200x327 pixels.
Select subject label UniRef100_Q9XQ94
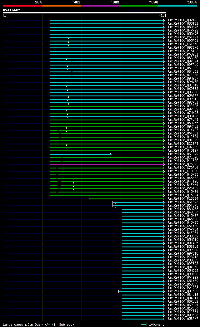[183, 61]
